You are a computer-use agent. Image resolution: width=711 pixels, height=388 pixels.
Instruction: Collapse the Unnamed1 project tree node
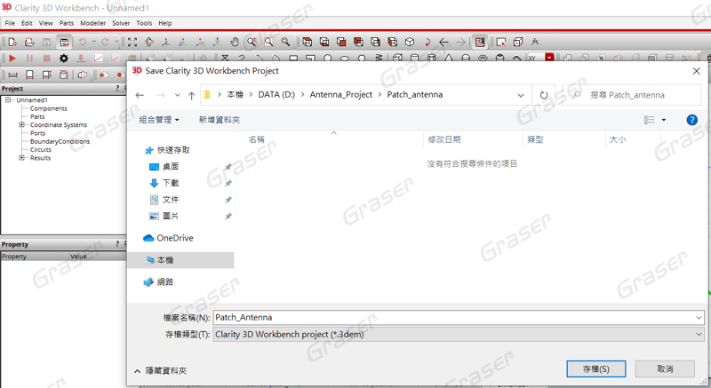click(x=8, y=100)
